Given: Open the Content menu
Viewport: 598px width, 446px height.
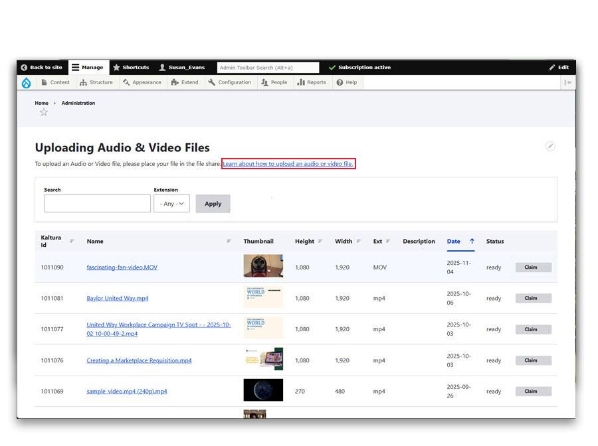Looking at the screenshot, I should pos(56,82).
